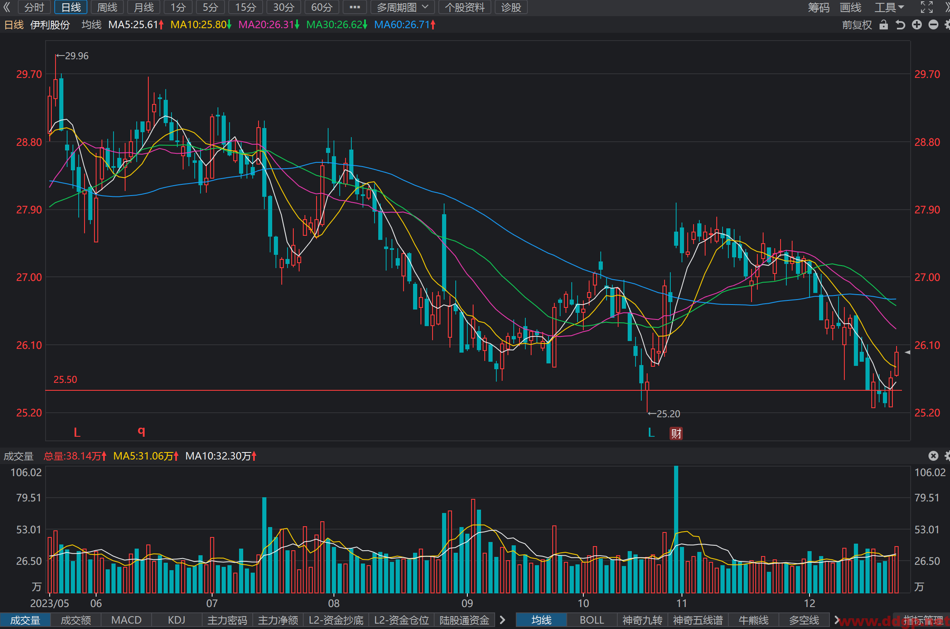Enter fullscreen with the expand arrows icon

pyautogui.click(x=927, y=7)
